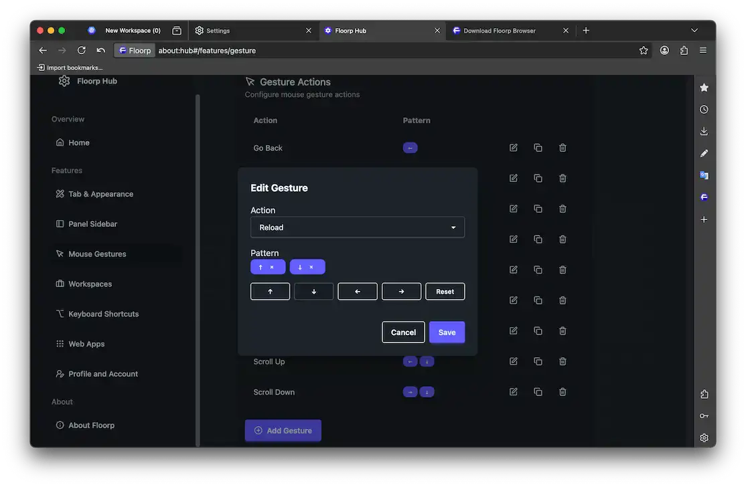
Task: Click the Add Gesture button
Action: [283, 430]
